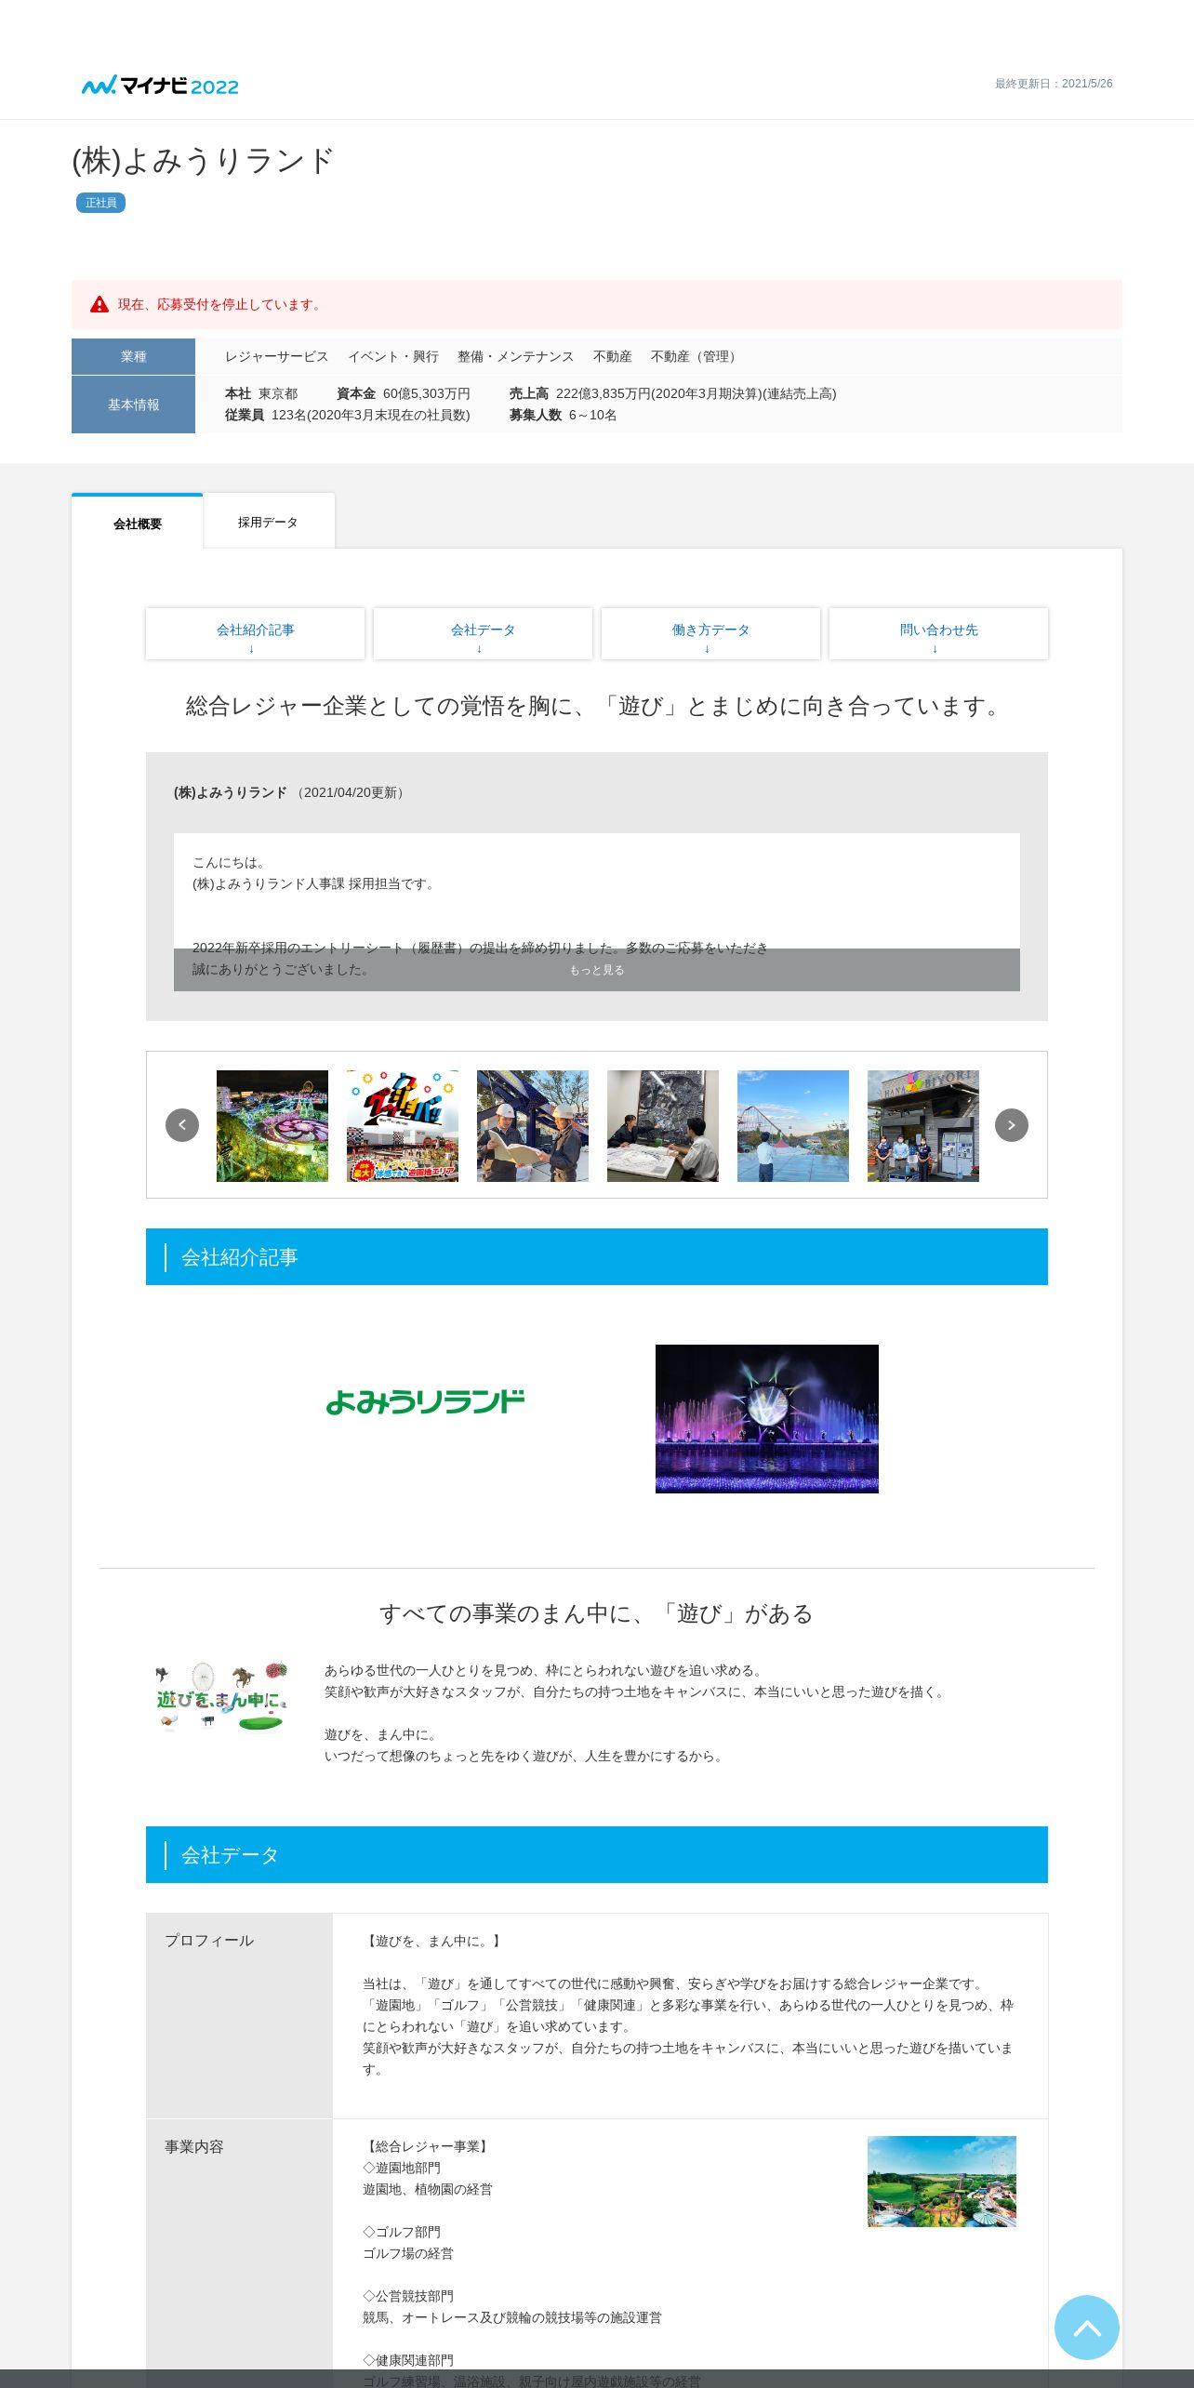
Task: Click the 基本情報 row header
Action: (133, 405)
